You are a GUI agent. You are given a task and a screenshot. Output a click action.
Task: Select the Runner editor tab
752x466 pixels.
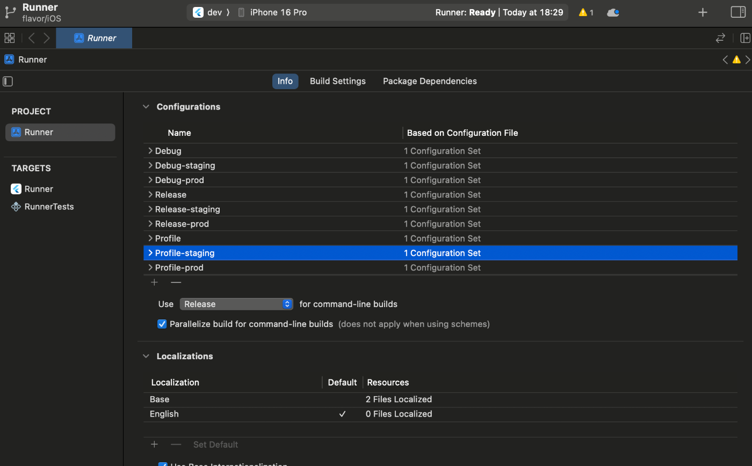pos(95,38)
